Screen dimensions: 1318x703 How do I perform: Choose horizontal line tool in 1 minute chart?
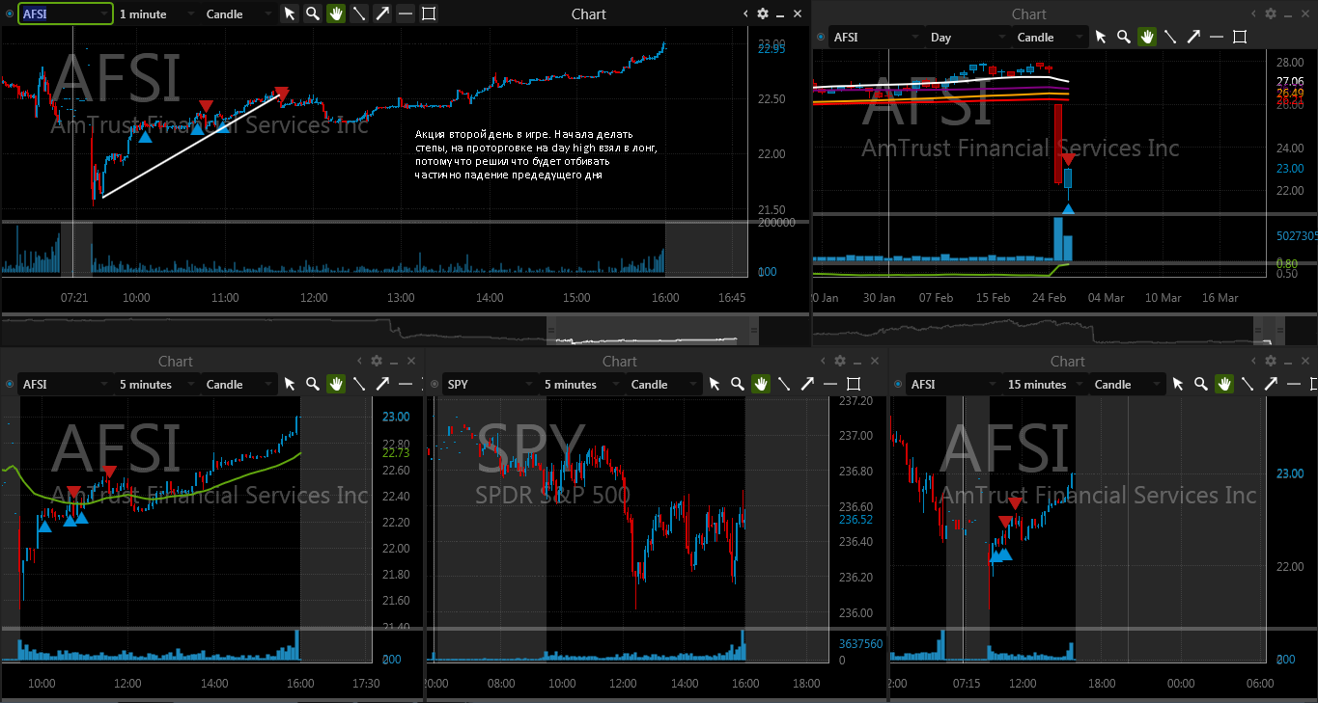point(406,14)
